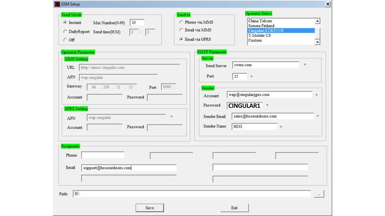
Task: Click the Sender Account field
Action: [270, 95]
